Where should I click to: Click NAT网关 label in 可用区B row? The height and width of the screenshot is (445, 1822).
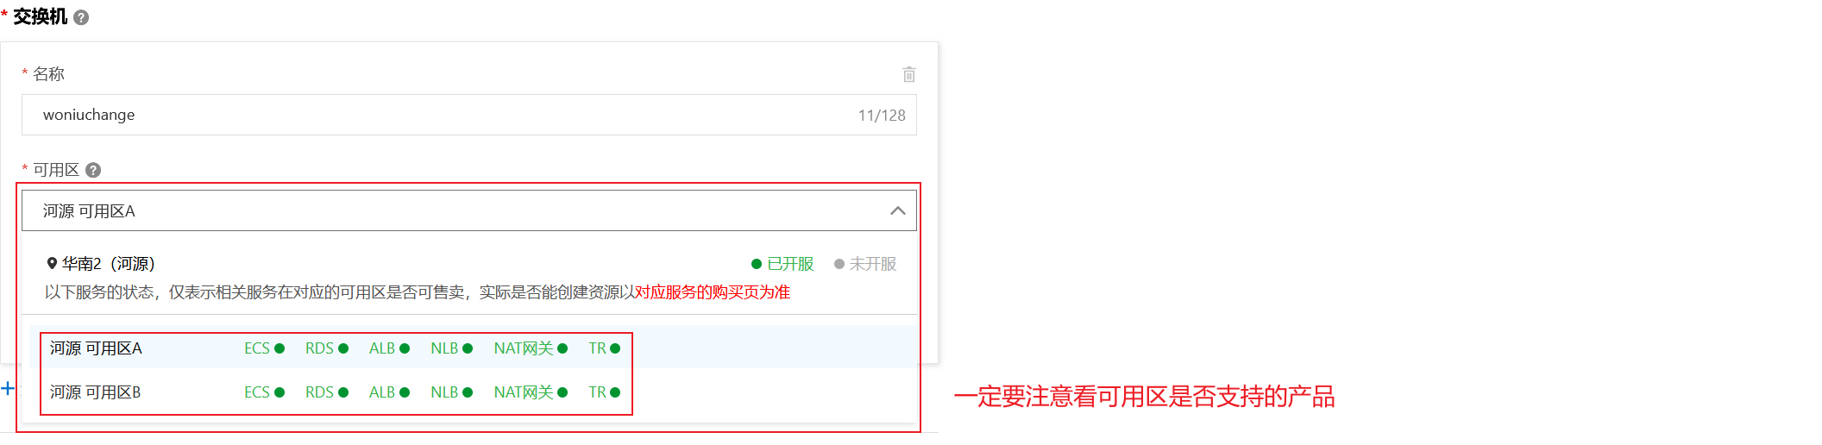[x=524, y=392]
